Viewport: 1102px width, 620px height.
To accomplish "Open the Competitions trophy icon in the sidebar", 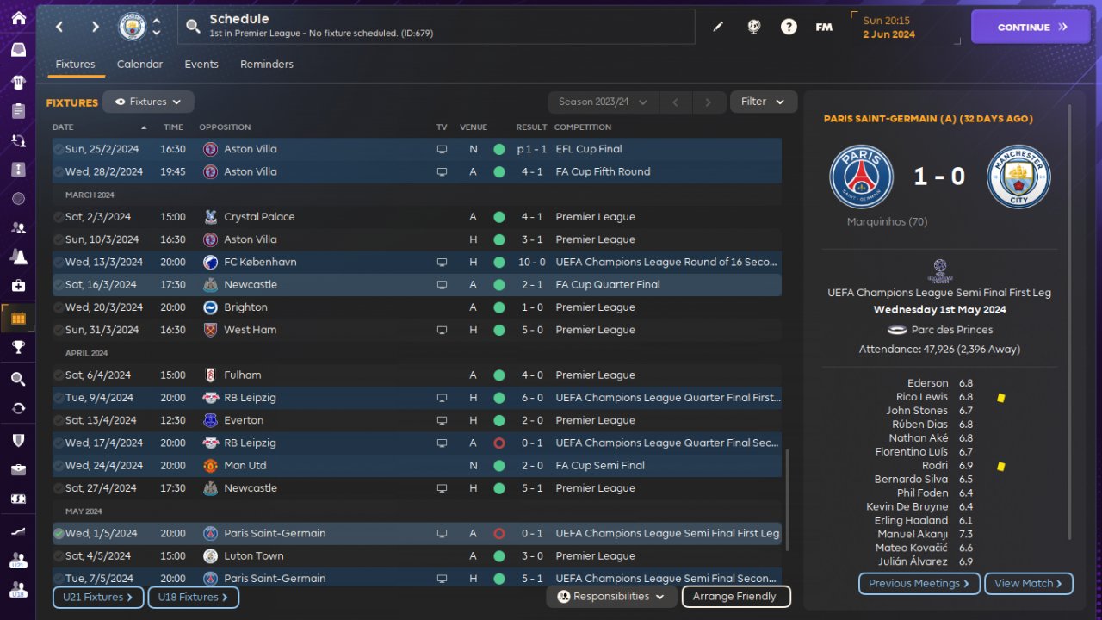I will coord(18,347).
